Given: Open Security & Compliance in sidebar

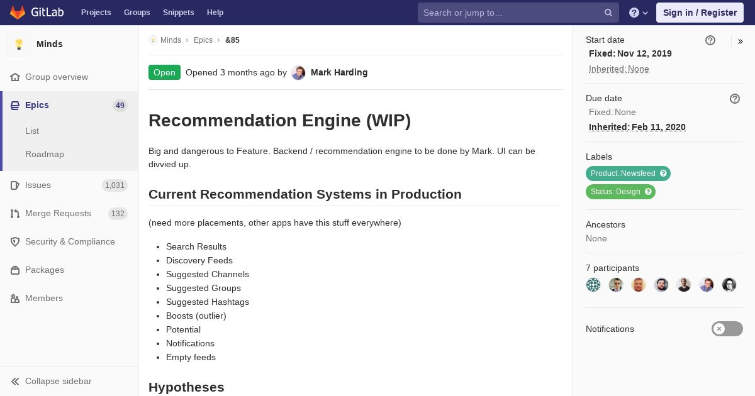Looking at the screenshot, I should [x=70, y=241].
